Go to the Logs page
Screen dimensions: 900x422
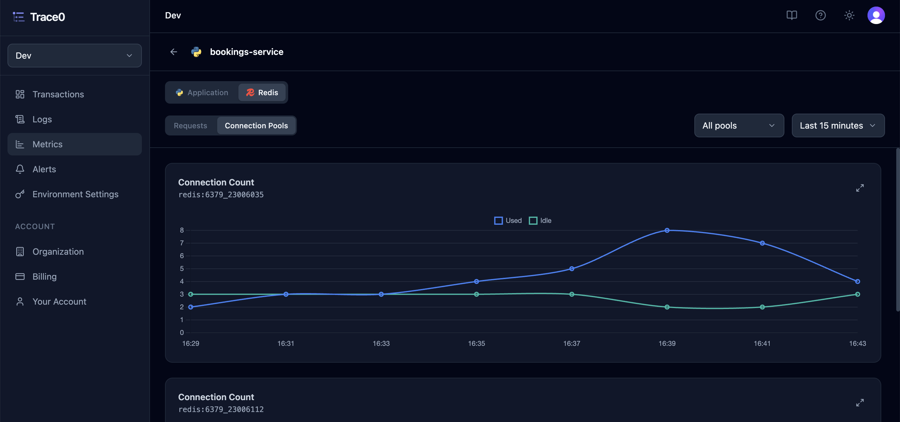(x=74, y=119)
